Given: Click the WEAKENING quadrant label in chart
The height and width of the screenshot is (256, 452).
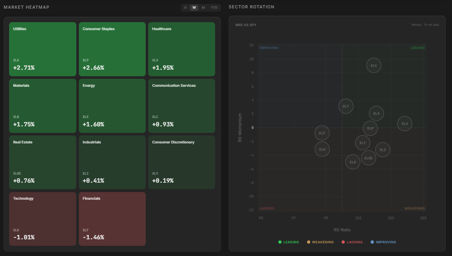Looking at the screenshot, I should (415, 208).
